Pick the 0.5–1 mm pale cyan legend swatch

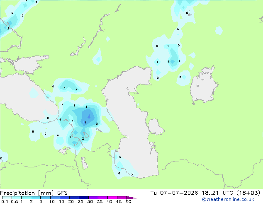(17, 198)
